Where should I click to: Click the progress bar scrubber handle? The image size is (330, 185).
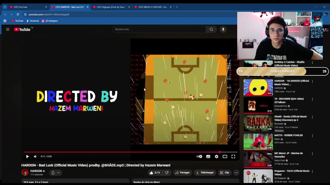(x=220, y=152)
